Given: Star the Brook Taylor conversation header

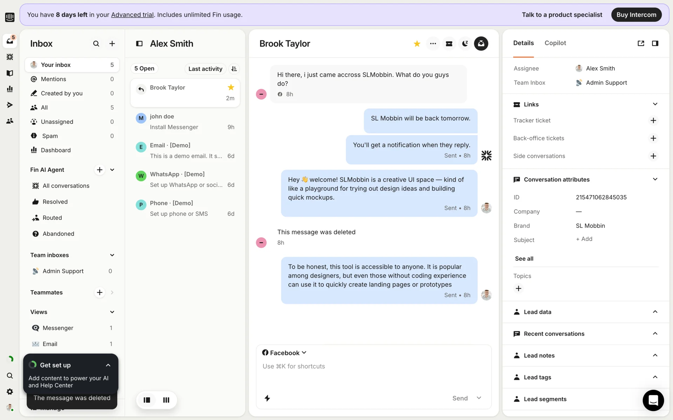Looking at the screenshot, I should click(x=417, y=43).
